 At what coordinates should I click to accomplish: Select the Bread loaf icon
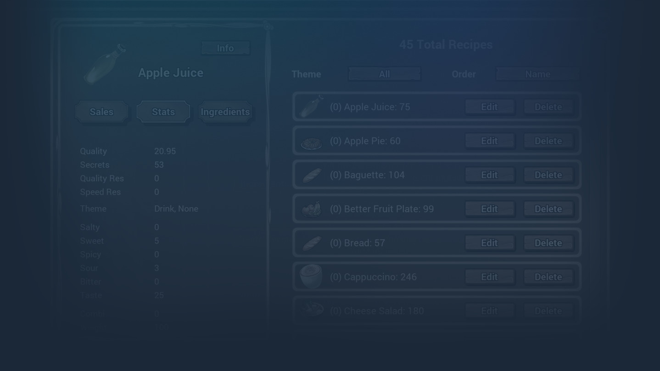[x=312, y=243]
